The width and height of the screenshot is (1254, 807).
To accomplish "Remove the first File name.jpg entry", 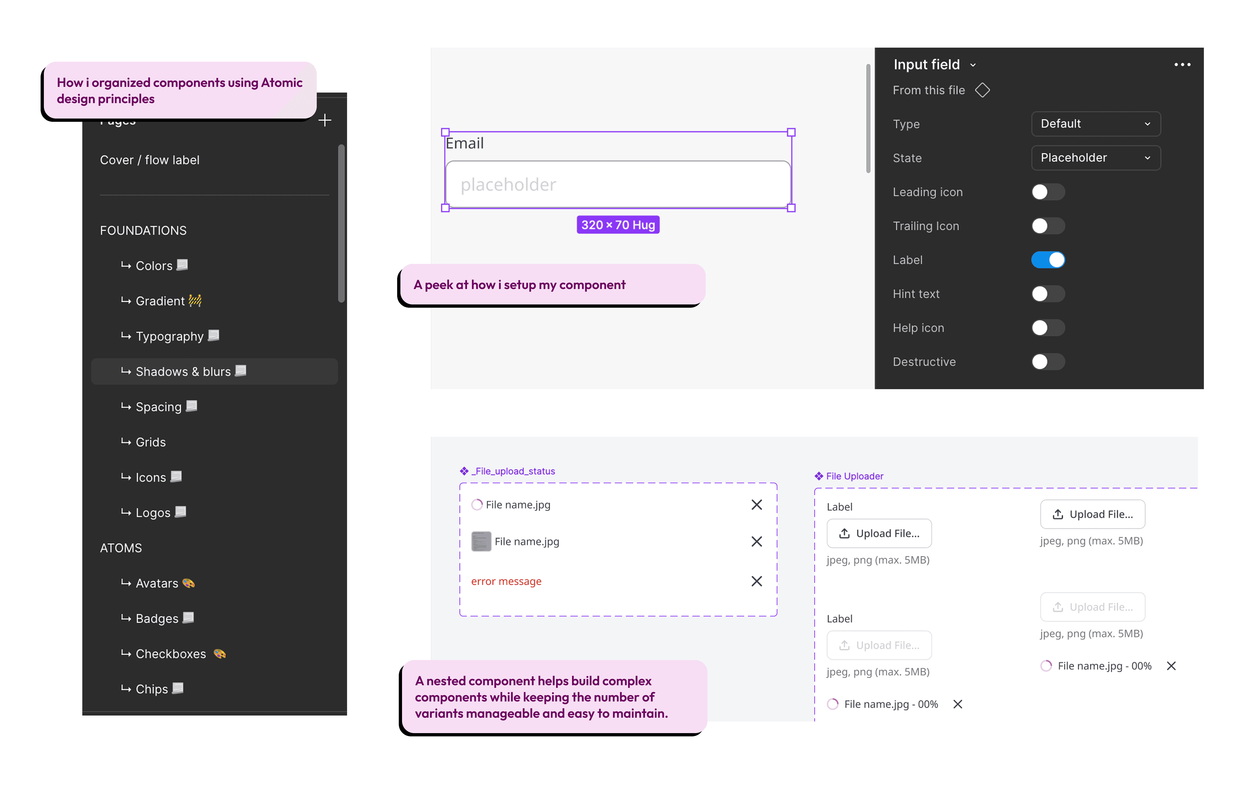I will pos(756,505).
